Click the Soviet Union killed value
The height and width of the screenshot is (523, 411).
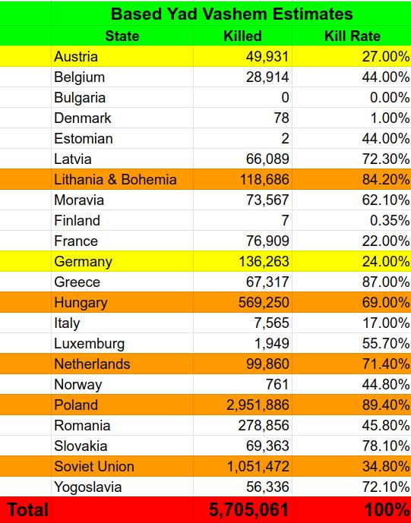243,466
